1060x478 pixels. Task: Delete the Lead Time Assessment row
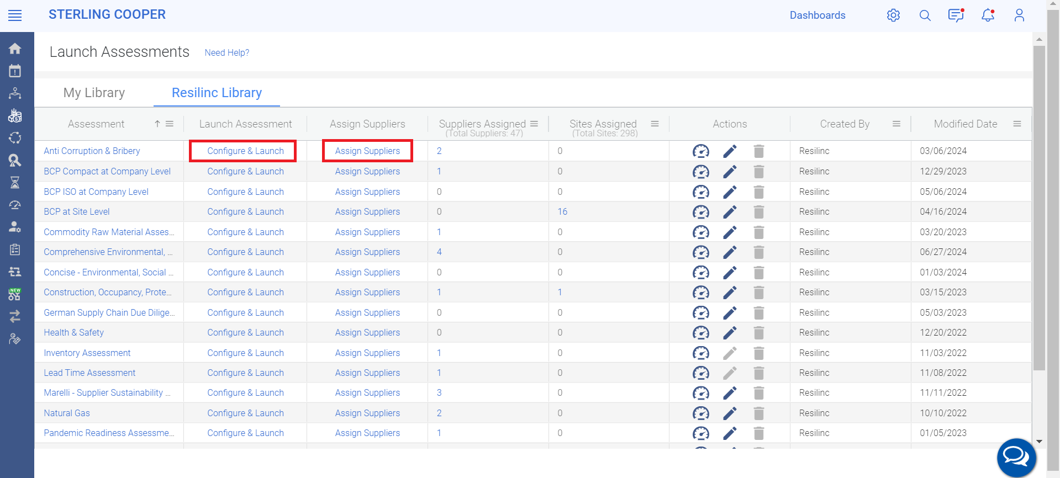click(759, 373)
